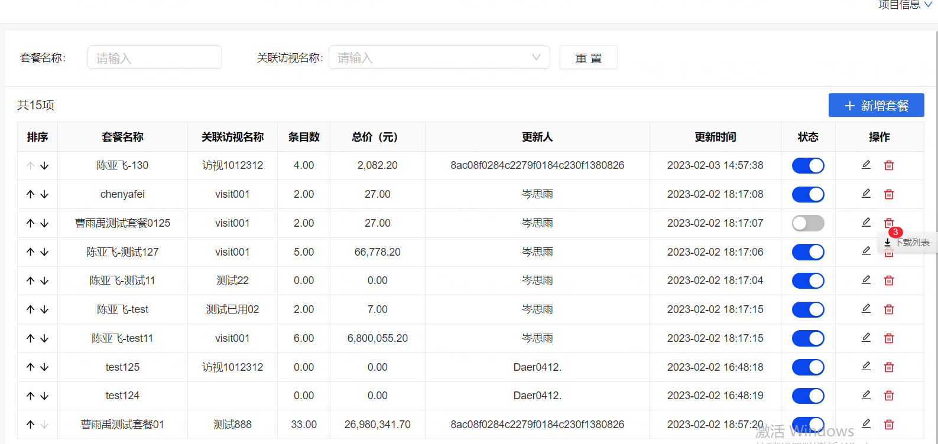Select the 66,778.20 price cell
Screen dimensions: 938x444
click(x=378, y=252)
